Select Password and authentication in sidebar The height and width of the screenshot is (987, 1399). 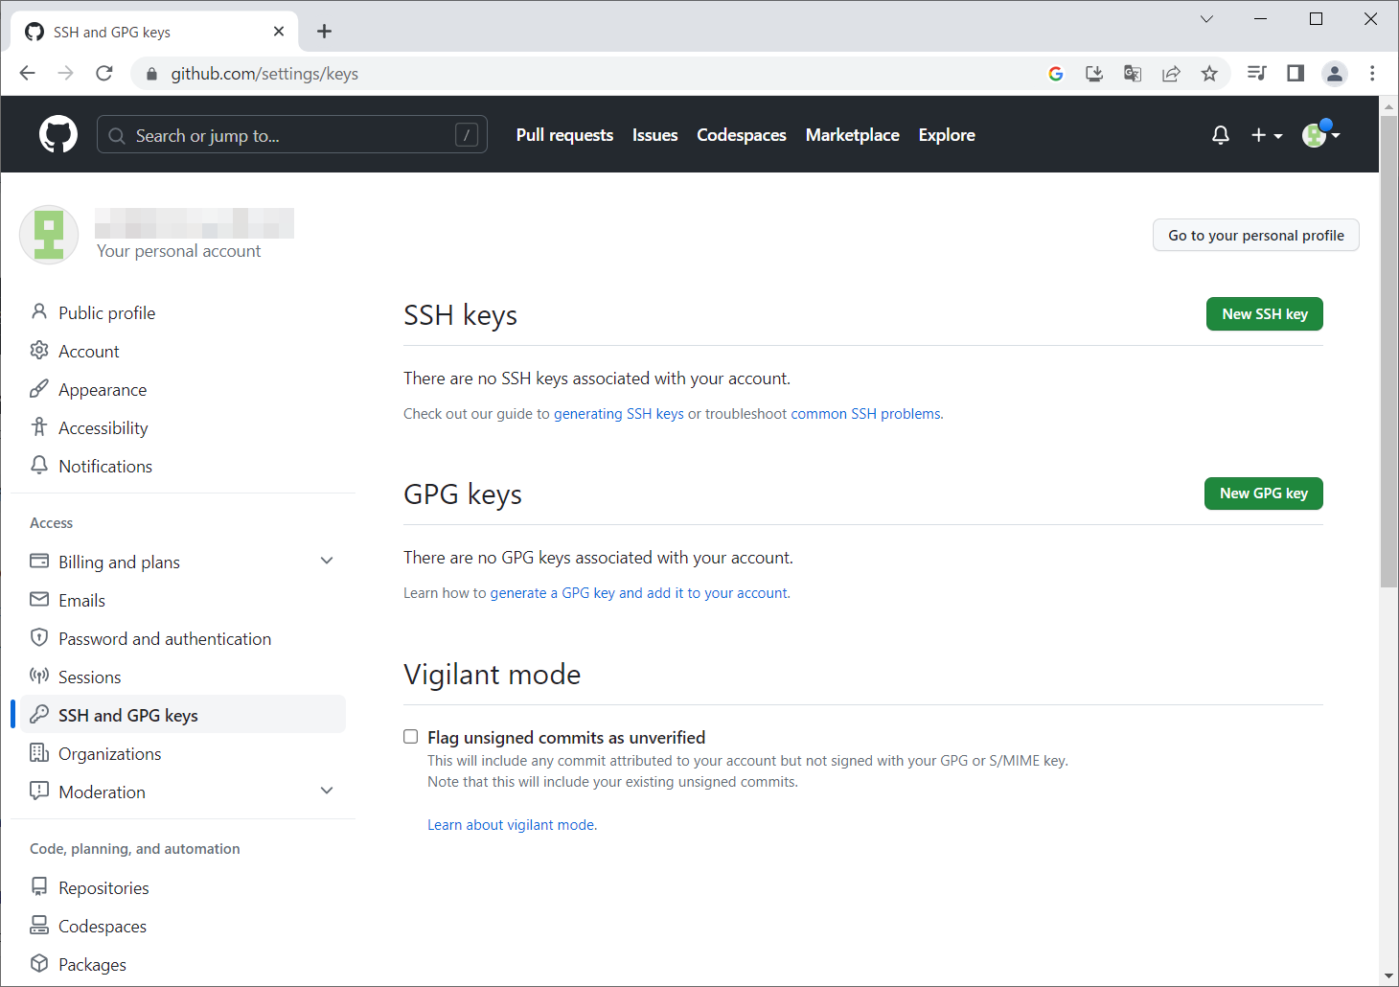point(165,639)
